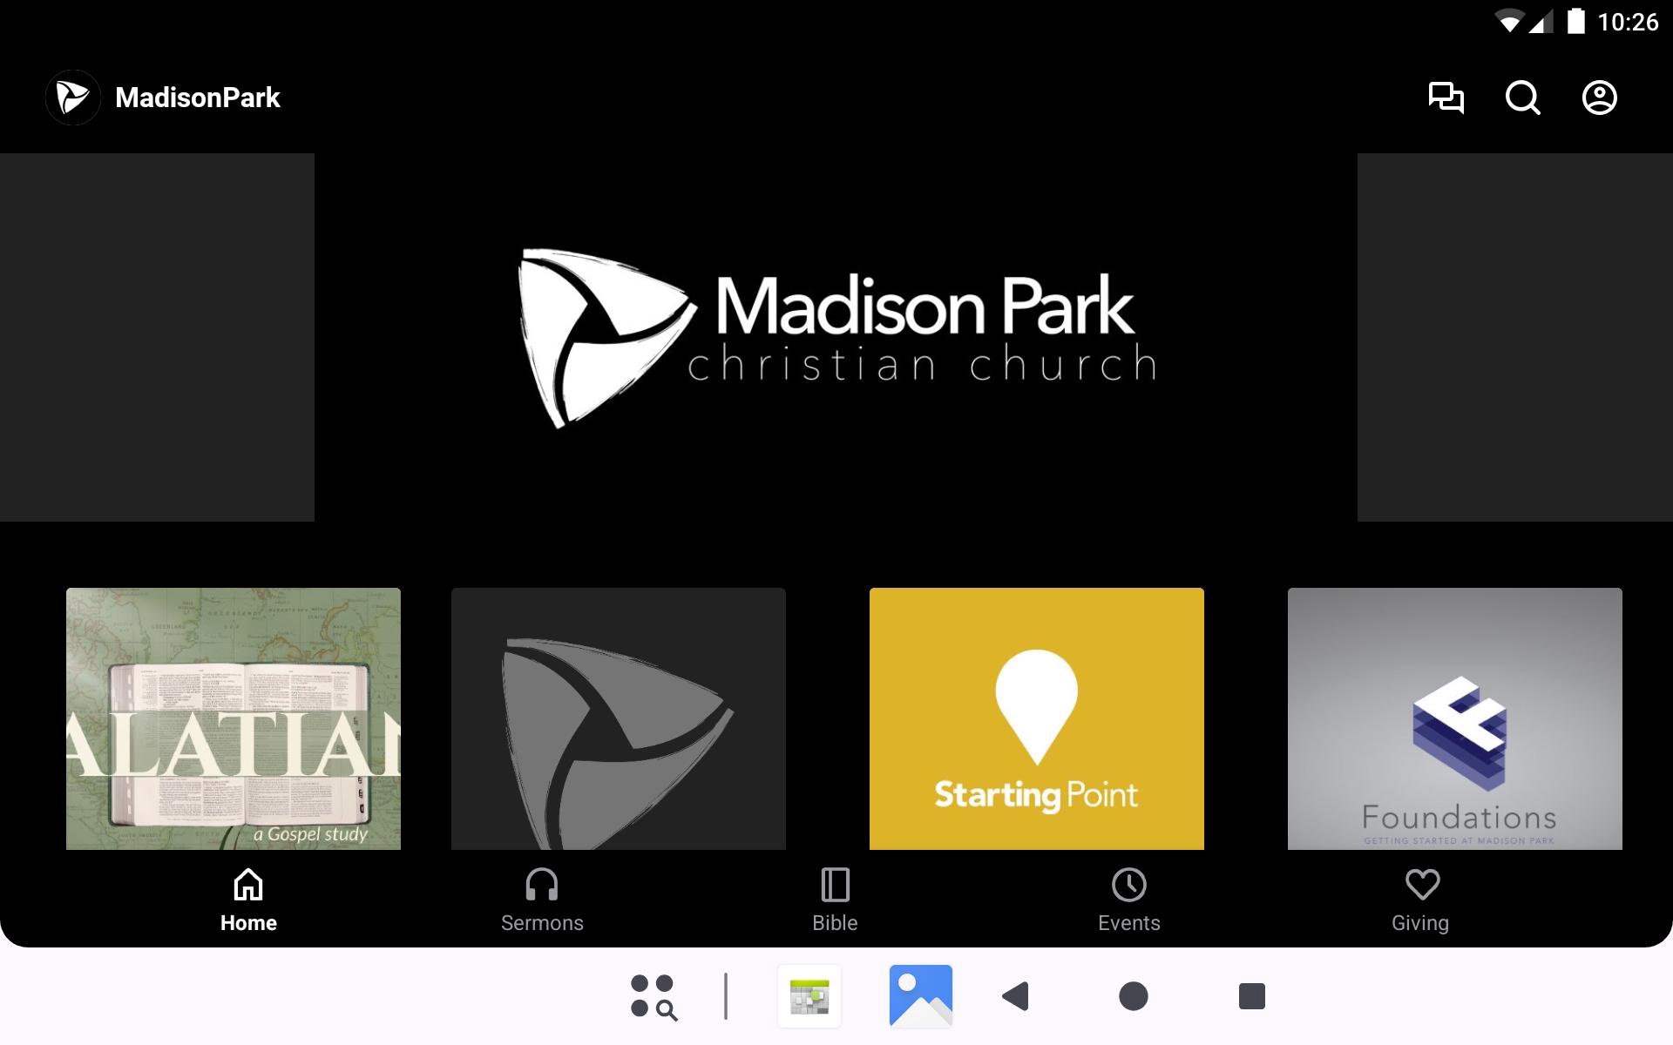Image resolution: width=1673 pixels, height=1045 pixels.
Task: Open the Events tab
Action: tap(1128, 900)
